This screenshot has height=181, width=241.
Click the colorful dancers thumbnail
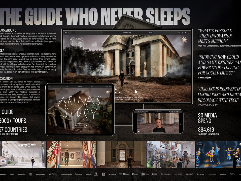point(218,154)
